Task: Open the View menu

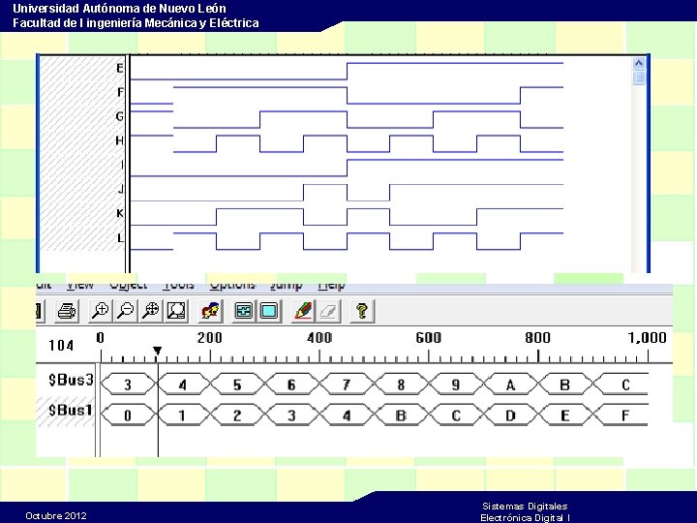Action: coord(80,286)
